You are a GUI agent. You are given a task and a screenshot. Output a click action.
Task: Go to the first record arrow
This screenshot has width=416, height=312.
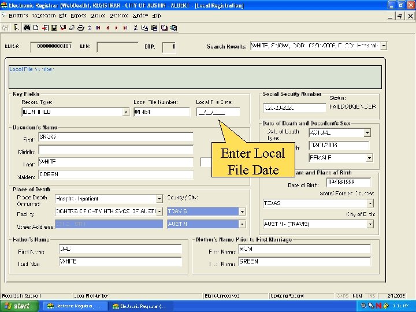(98, 27)
